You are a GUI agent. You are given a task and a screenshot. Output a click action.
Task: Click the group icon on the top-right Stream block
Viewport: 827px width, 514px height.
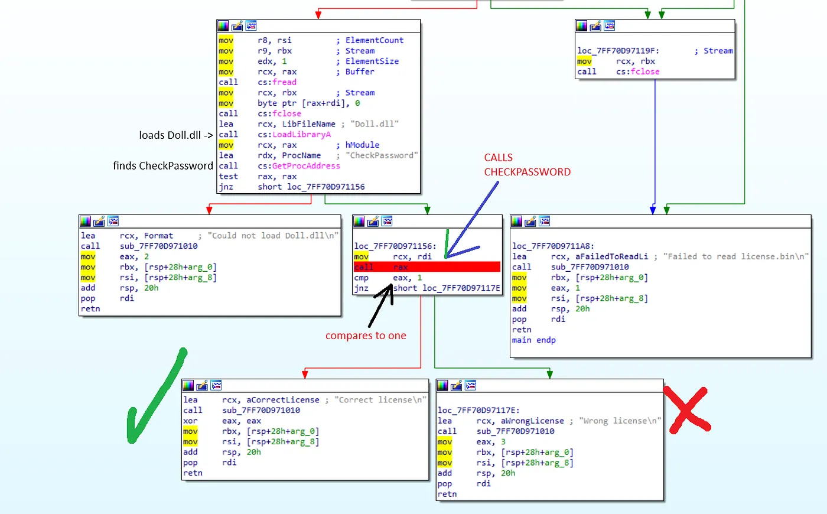click(609, 25)
